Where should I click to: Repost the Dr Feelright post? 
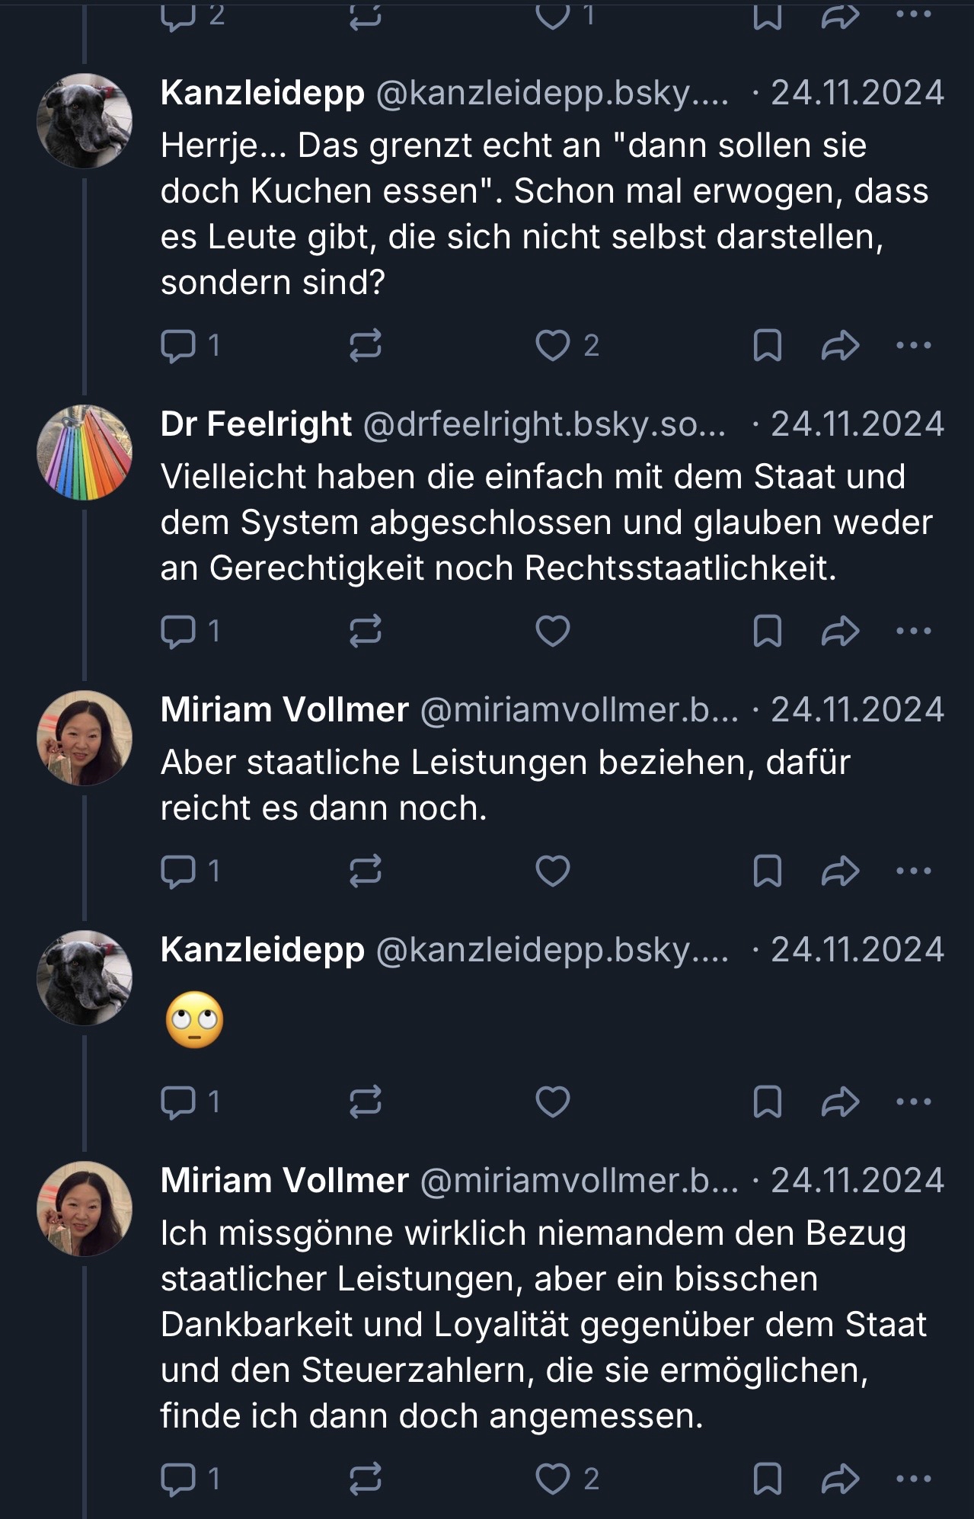[365, 632]
